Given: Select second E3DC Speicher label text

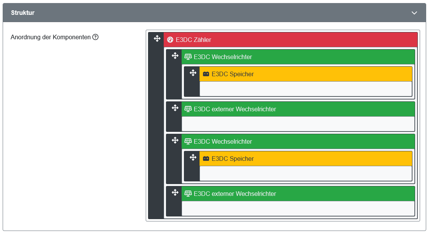Looking at the screenshot, I should coord(233,159).
